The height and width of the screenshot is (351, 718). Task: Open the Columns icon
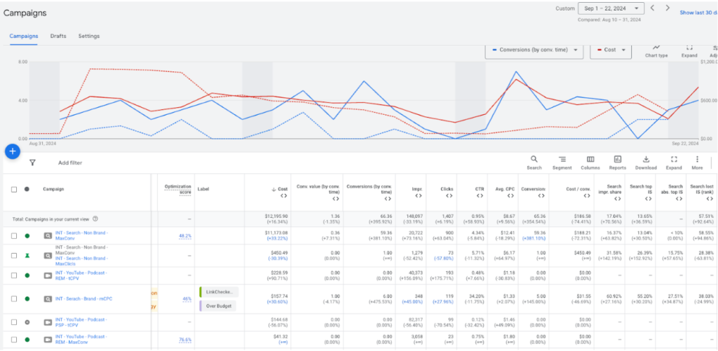[x=590, y=163]
